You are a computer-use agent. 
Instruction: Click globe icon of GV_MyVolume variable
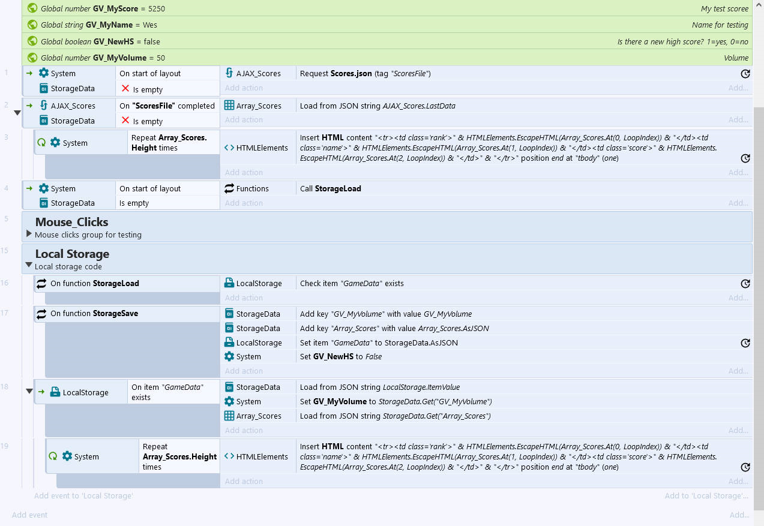pyautogui.click(x=32, y=58)
